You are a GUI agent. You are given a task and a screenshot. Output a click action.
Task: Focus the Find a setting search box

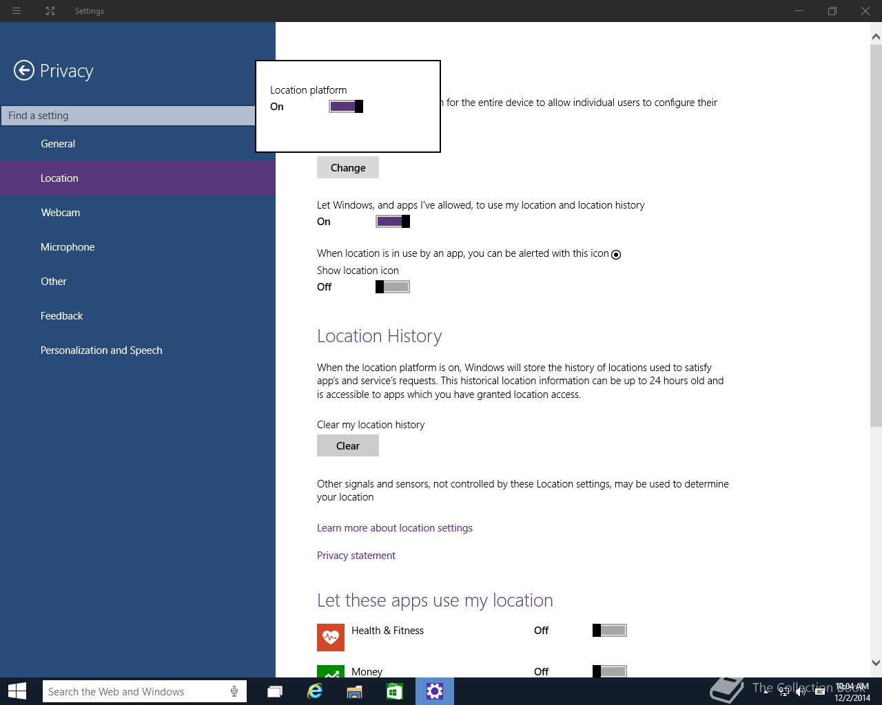point(128,116)
